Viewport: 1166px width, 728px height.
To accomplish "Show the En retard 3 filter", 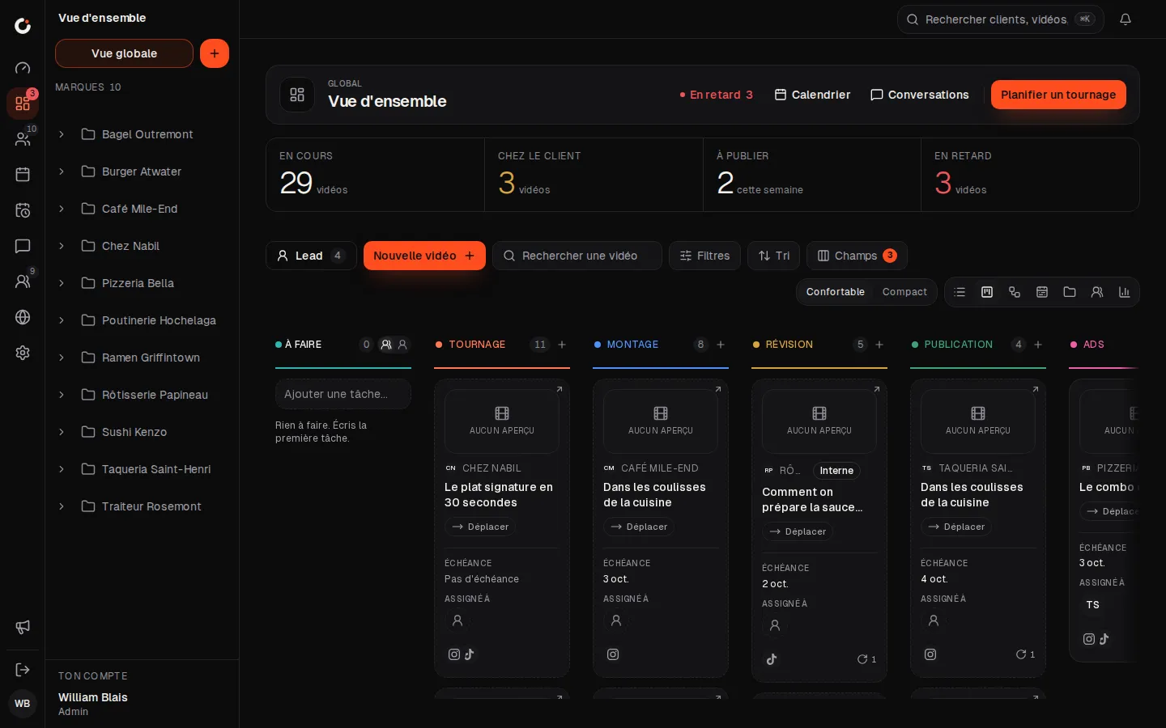I will 717,95.
